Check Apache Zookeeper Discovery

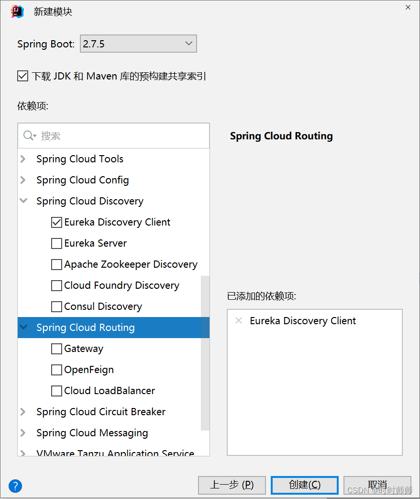pos(56,264)
